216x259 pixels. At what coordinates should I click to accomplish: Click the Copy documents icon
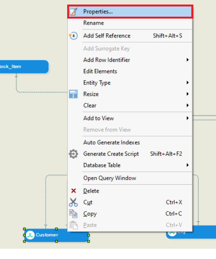pyautogui.click(x=73, y=213)
